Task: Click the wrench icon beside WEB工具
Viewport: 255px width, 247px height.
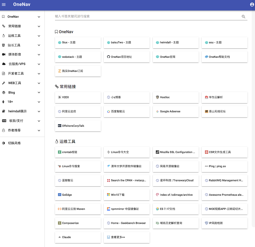Action: 4,83
